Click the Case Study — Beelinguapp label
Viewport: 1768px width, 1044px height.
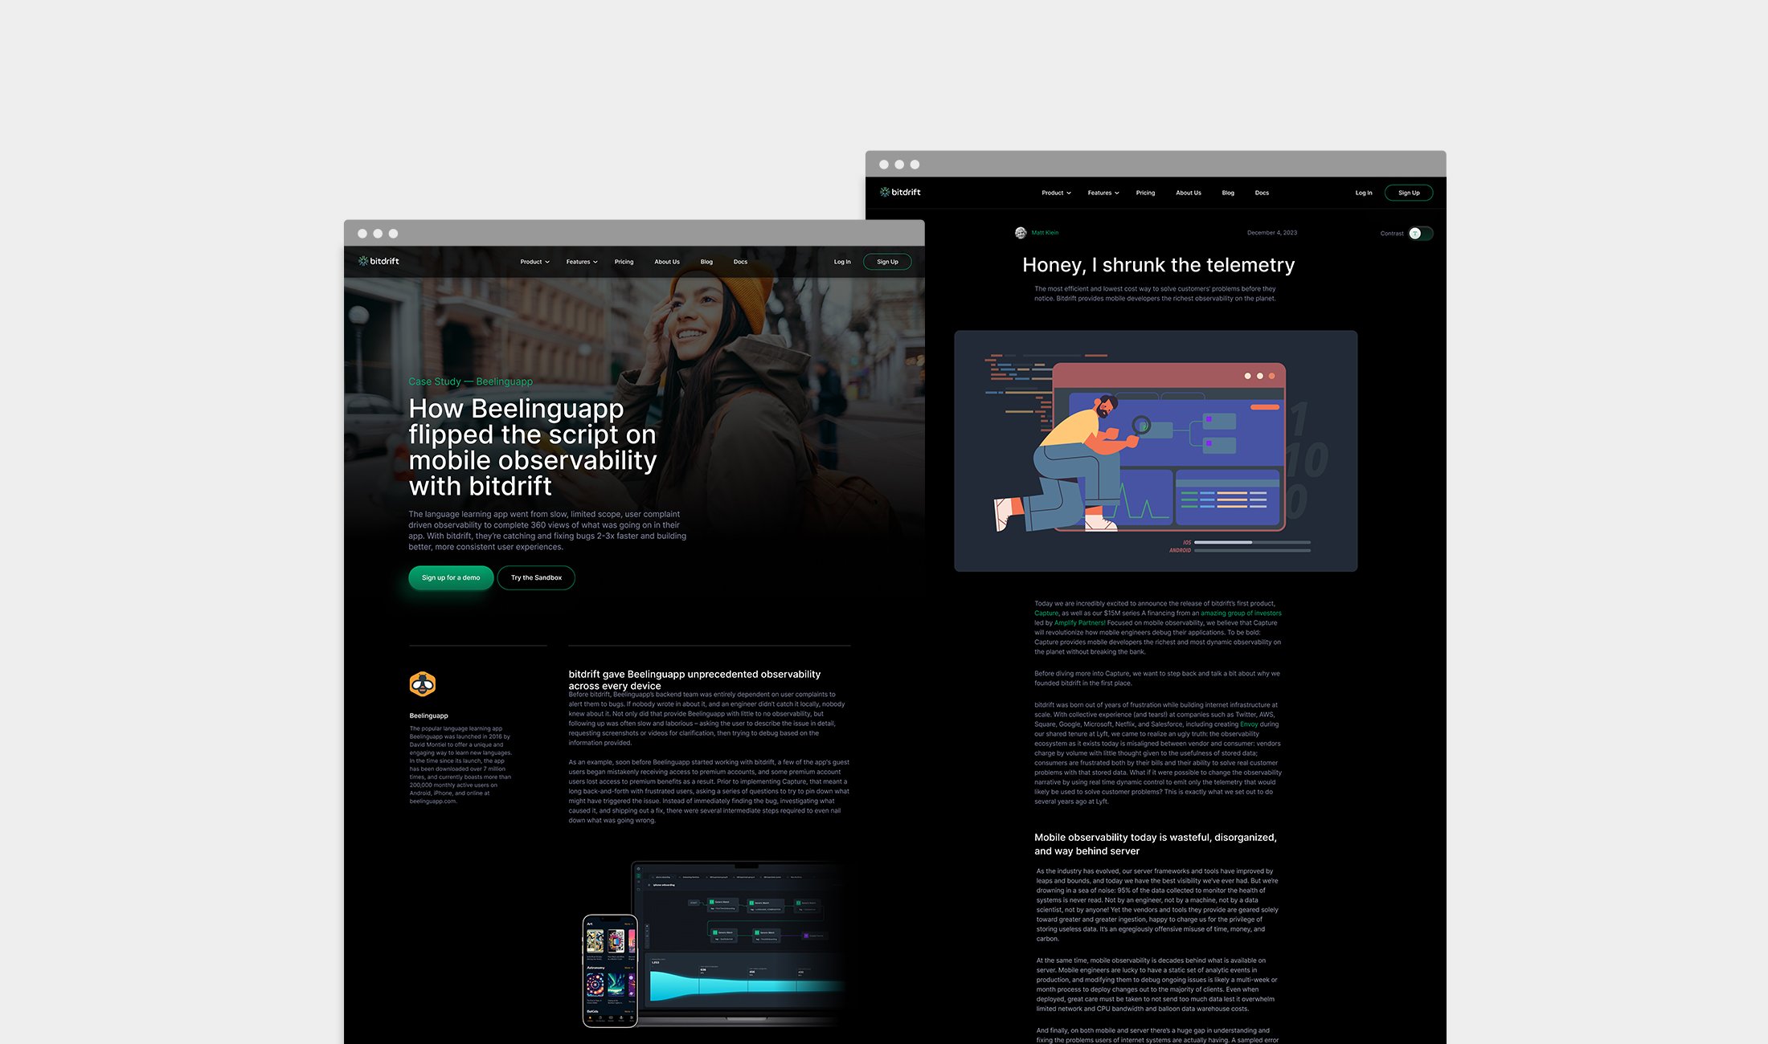click(470, 381)
